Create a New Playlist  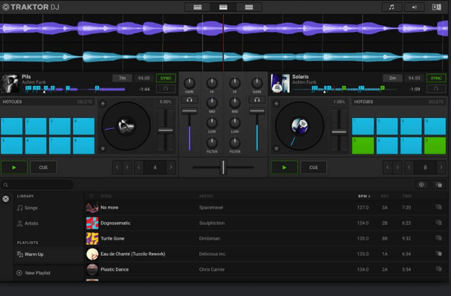(33, 272)
